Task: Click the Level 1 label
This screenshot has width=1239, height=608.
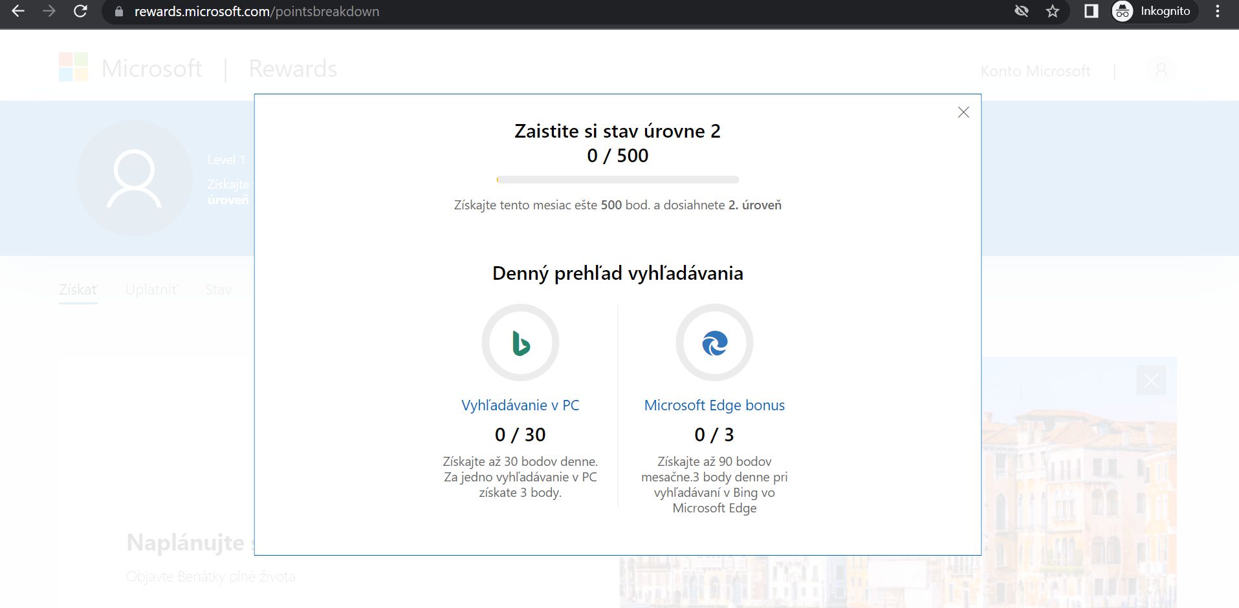Action: [226, 160]
